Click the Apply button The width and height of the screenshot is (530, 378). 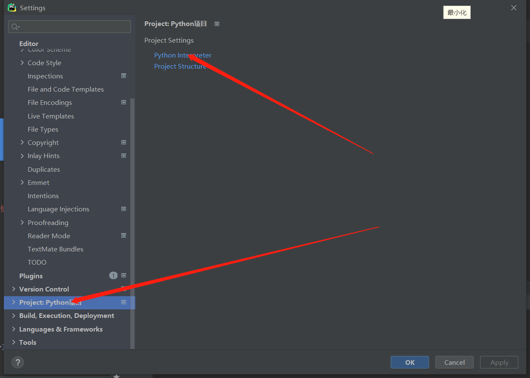point(499,362)
